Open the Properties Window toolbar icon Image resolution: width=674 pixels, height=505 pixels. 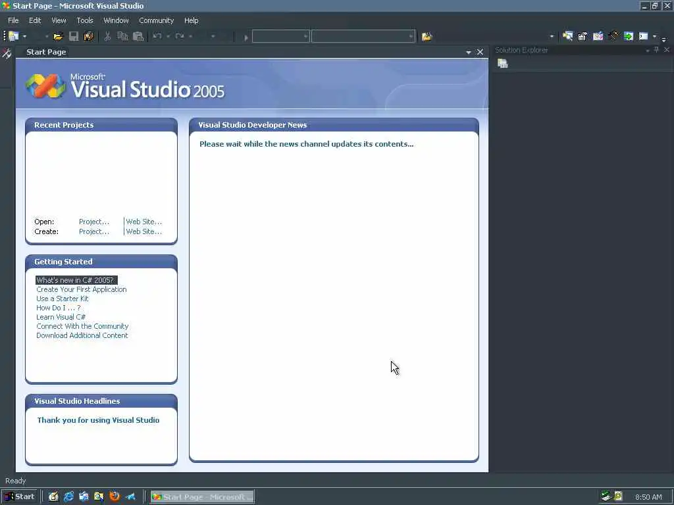tap(583, 37)
